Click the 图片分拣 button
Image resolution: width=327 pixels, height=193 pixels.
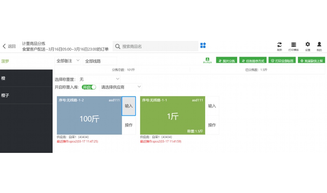coord(226,60)
